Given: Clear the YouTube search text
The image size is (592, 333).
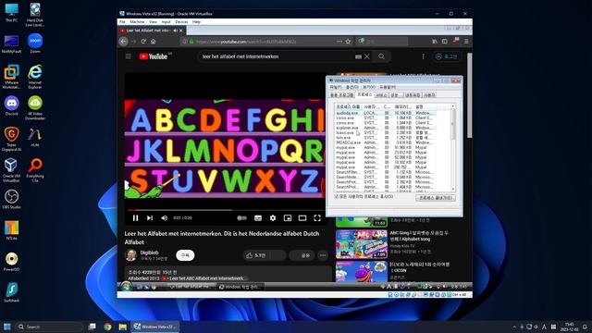Looking at the screenshot, I should pos(367,56).
